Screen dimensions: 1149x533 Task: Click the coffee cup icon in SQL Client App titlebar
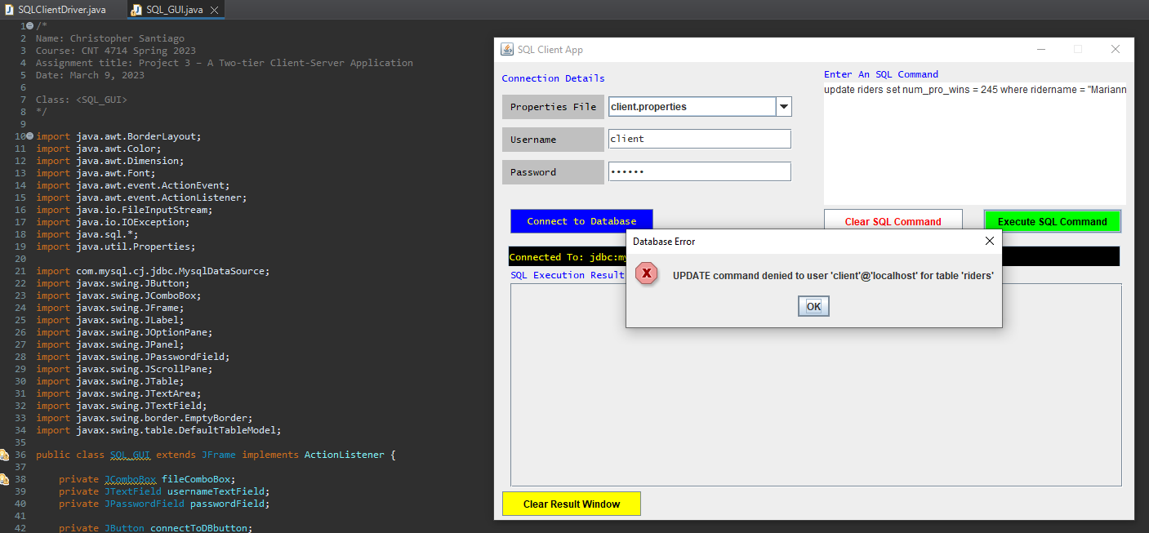(508, 50)
